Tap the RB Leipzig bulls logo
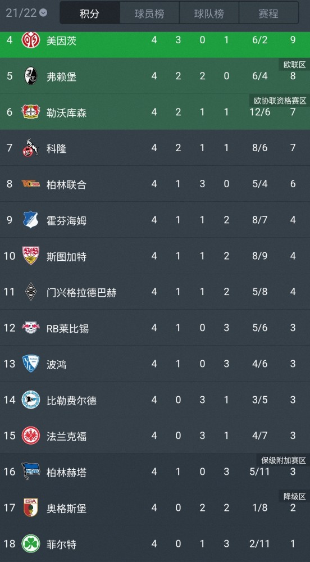This screenshot has height=562, width=310. pyautogui.click(x=31, y=328)
